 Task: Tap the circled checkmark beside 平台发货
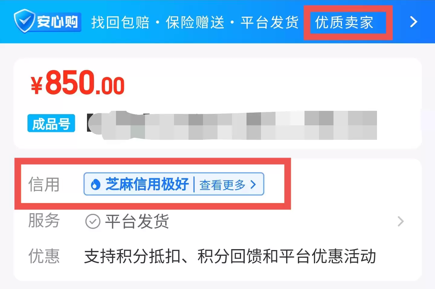tap(93, 222)
